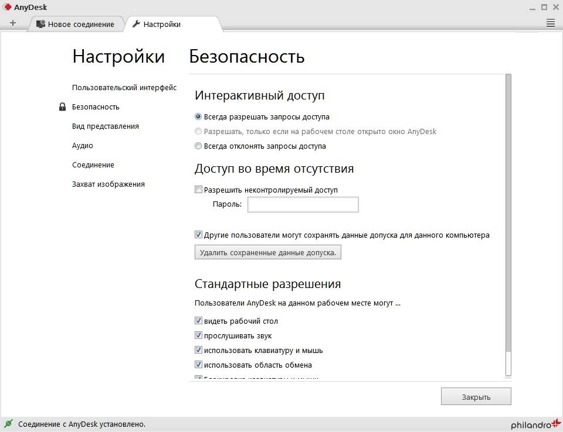The image size is (563, 432).
Task: Click the monitor icon on Новое соединение tab
Action: (x=40, y=24)
